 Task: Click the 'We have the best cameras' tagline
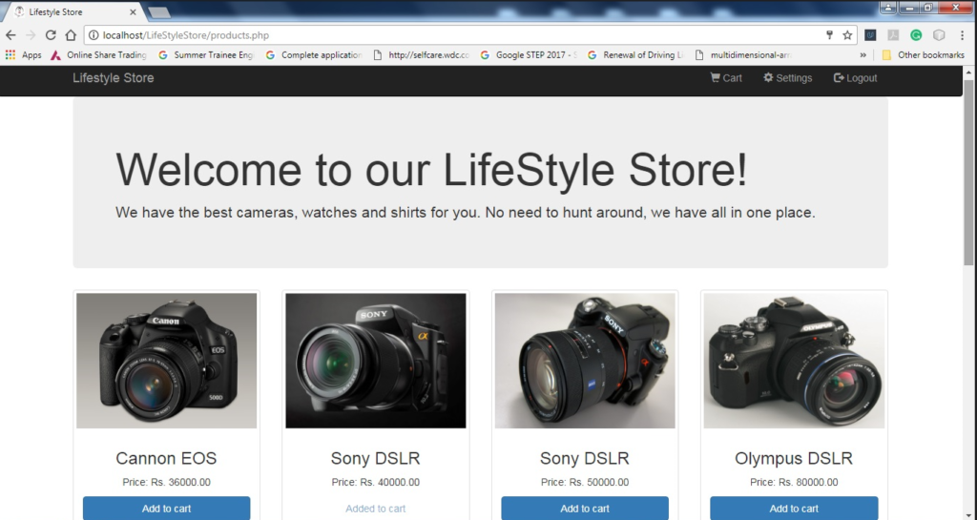[x=466, y=213]
